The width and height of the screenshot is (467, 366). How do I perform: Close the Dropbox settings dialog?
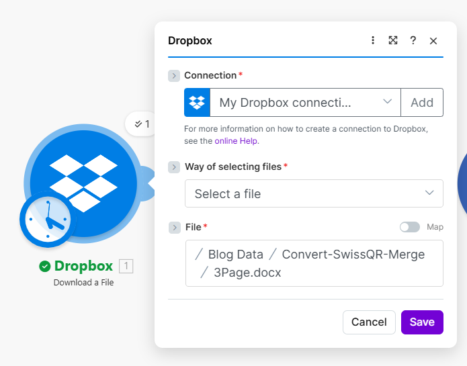(x=433, y=41)
